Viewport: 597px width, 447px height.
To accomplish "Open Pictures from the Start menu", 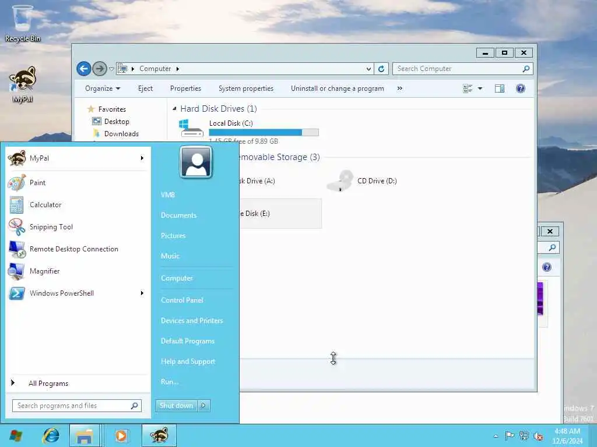I will (x=173, y=236).
